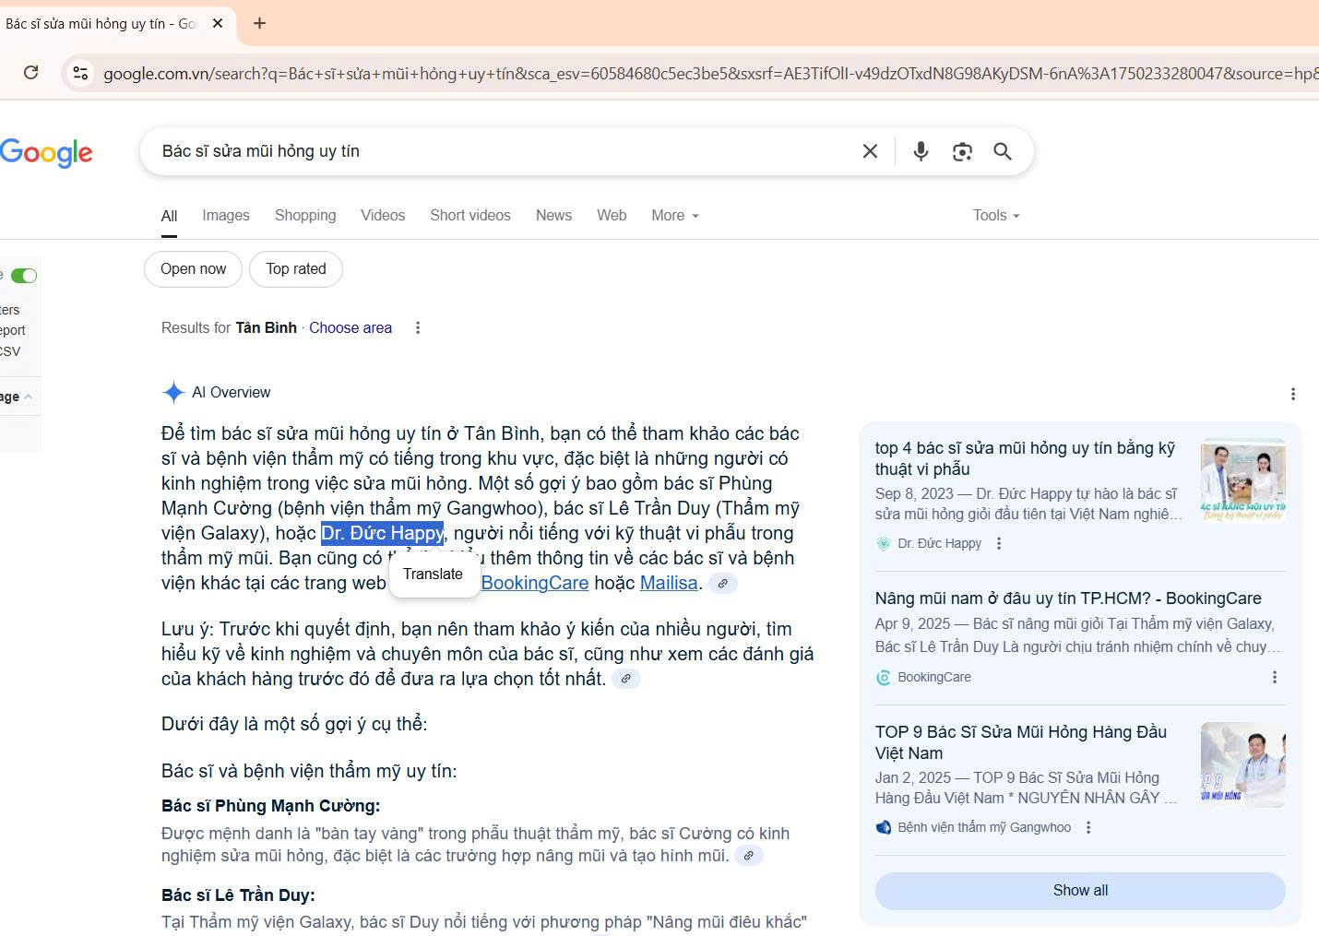This screenshot has width=1319, height=936.
Task: Search by image with the camera lens icon
Action: (962, 151)
